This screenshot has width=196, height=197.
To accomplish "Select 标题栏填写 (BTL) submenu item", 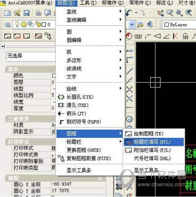I will pos(154,142).
